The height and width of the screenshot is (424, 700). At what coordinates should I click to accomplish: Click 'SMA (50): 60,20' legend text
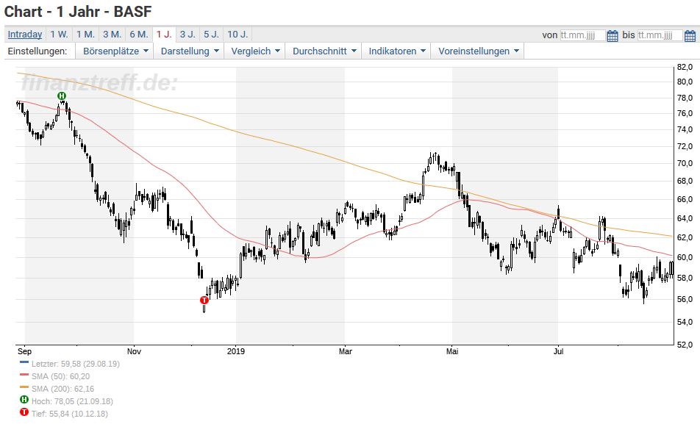coord(61,376)
